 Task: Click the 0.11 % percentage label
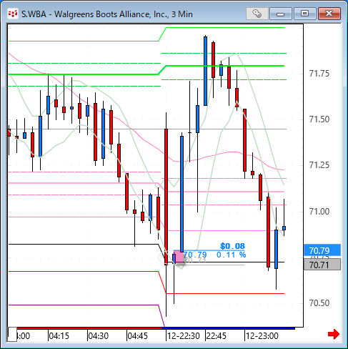pyautogui.click(x=231, y=255)
